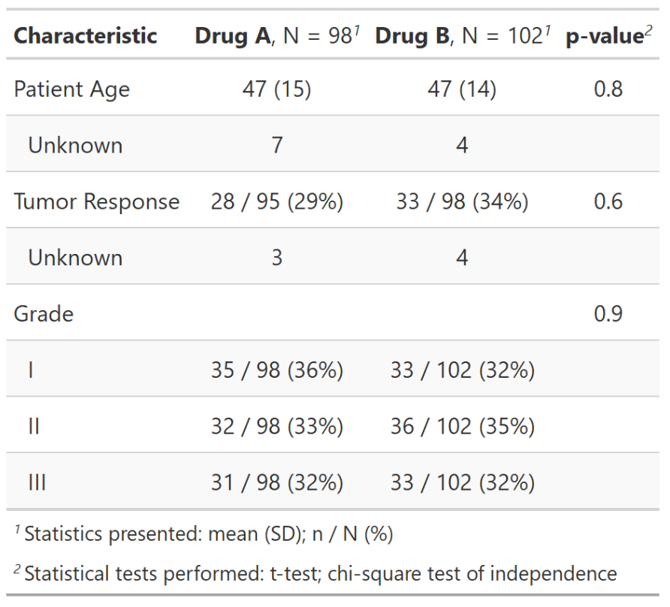Select the 0.6 p-value cell
The image size is (670, 607).
click(x=608, y=201)
